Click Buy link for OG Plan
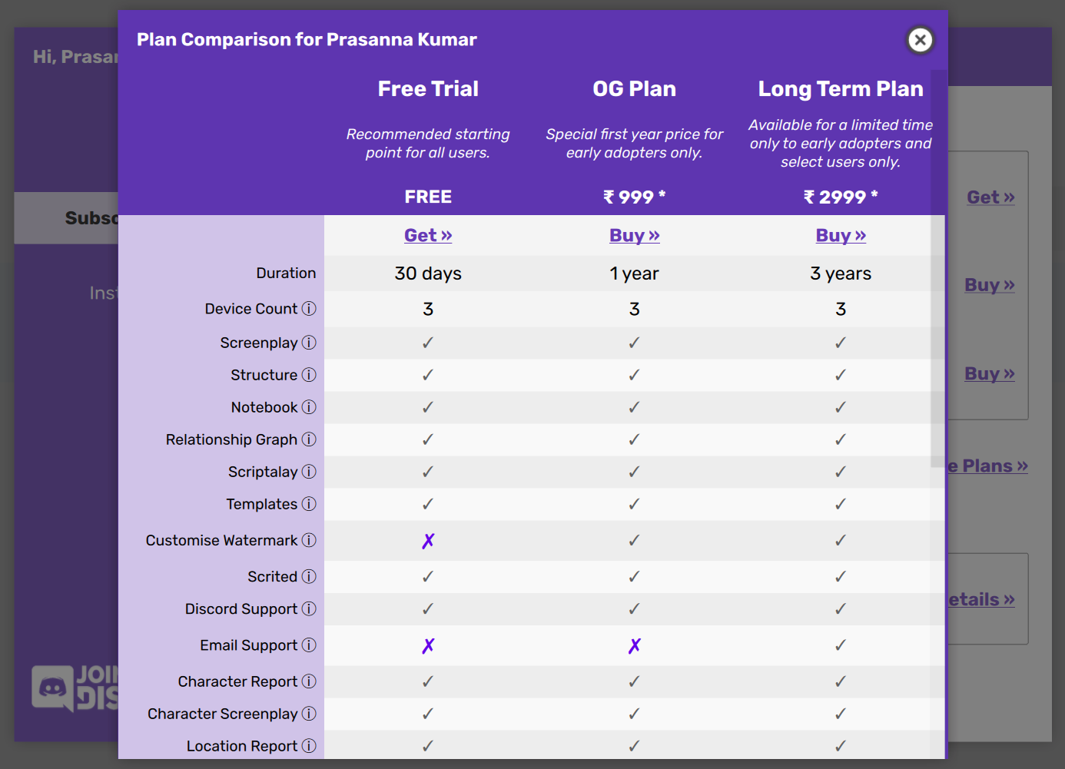Screen dimensions: 1065x769 coord(634,236)
